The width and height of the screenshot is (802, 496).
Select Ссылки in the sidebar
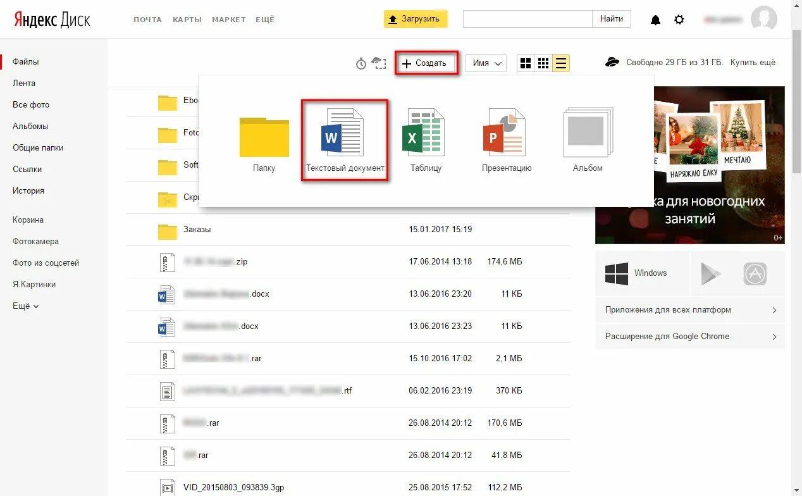coord(27,170)
